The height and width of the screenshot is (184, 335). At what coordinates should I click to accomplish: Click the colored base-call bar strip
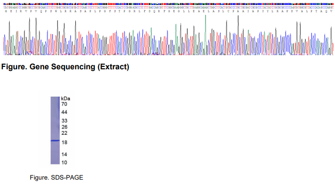click(168, 4)
